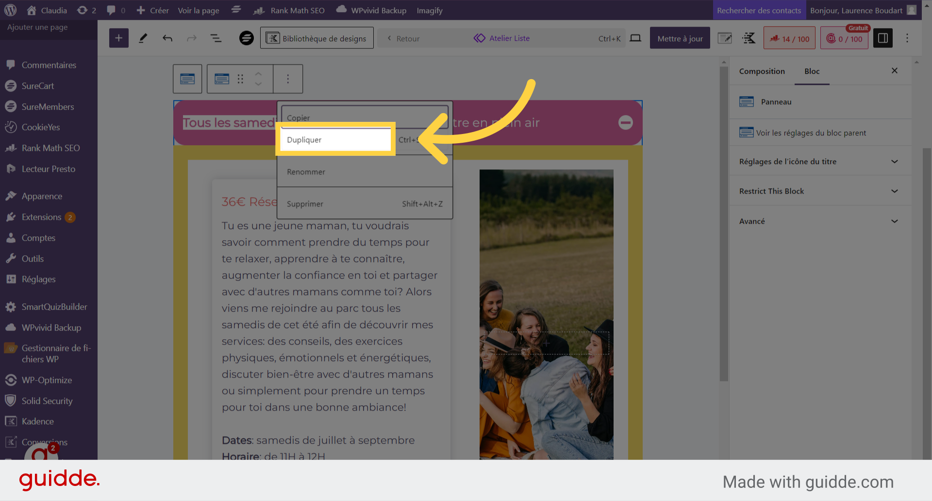Click the edit notes icon beside Mettre à jour
Viewport: 932px width, 501px height.
coord(725,38)
